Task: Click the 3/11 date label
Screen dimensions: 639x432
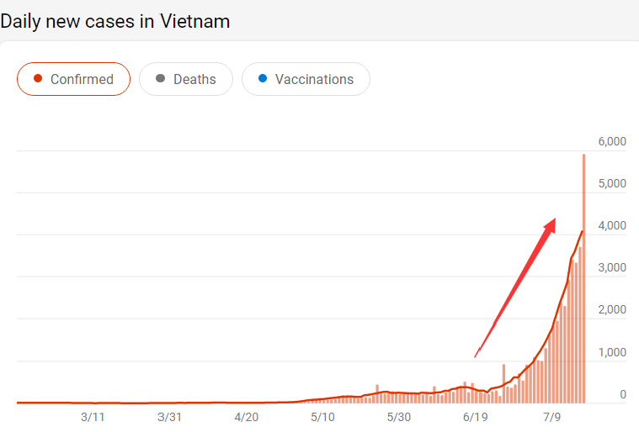Action: pyautogui.click(x=93, y=417)
